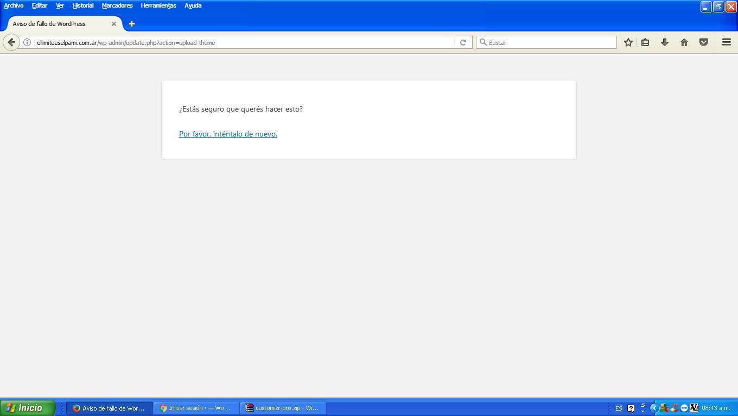The height and width of the screenshot is (416, 738).
Task: Open the Archivo menu
Action: (x=14, y=5)
